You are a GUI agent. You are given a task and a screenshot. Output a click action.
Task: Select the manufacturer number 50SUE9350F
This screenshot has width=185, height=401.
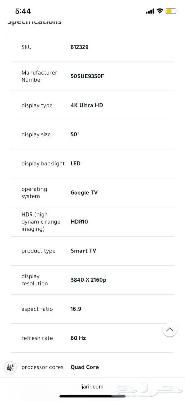click(87, 76)
